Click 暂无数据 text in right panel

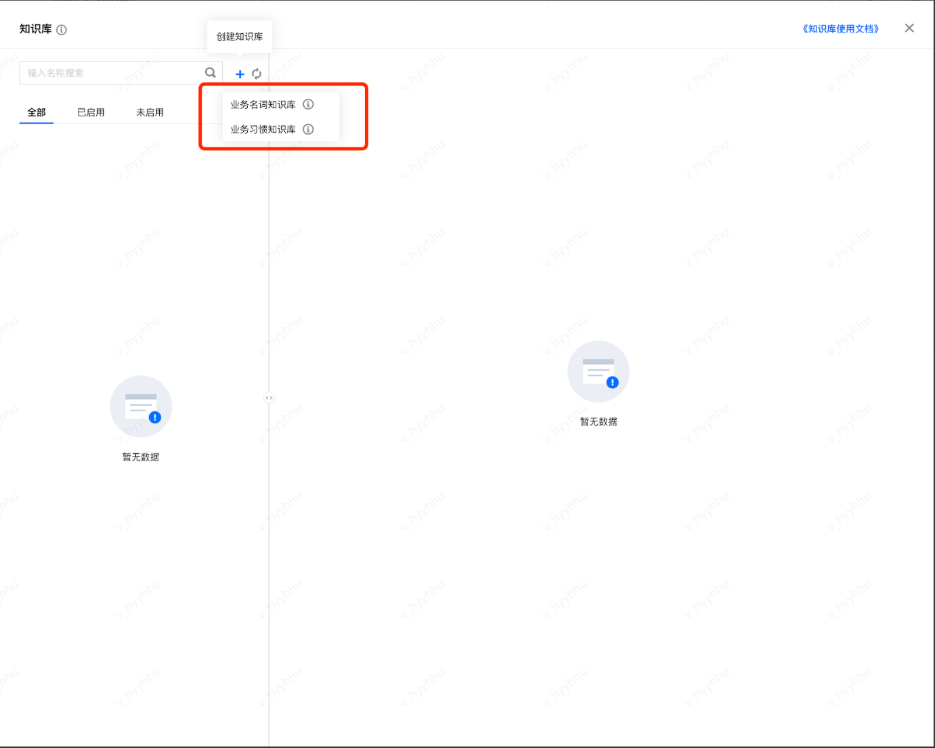click(599, 422)
